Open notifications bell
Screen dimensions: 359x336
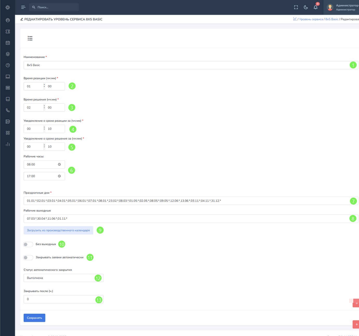click(315, 7)
